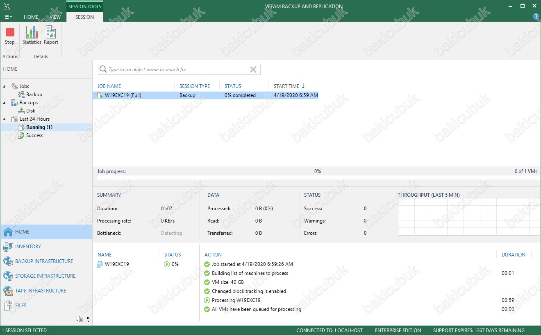
Task: Click the running job icon beside W19EXC19 (Full)
Action: tap(100, 95)
